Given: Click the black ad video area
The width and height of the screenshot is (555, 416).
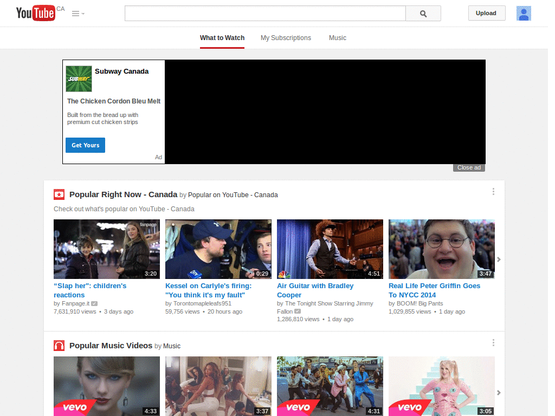Looking at the screenshot, I should point(325,112).
